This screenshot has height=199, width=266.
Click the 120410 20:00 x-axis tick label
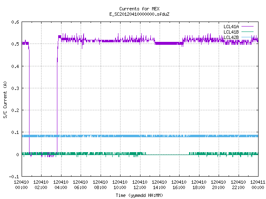[x=218, y=185]
